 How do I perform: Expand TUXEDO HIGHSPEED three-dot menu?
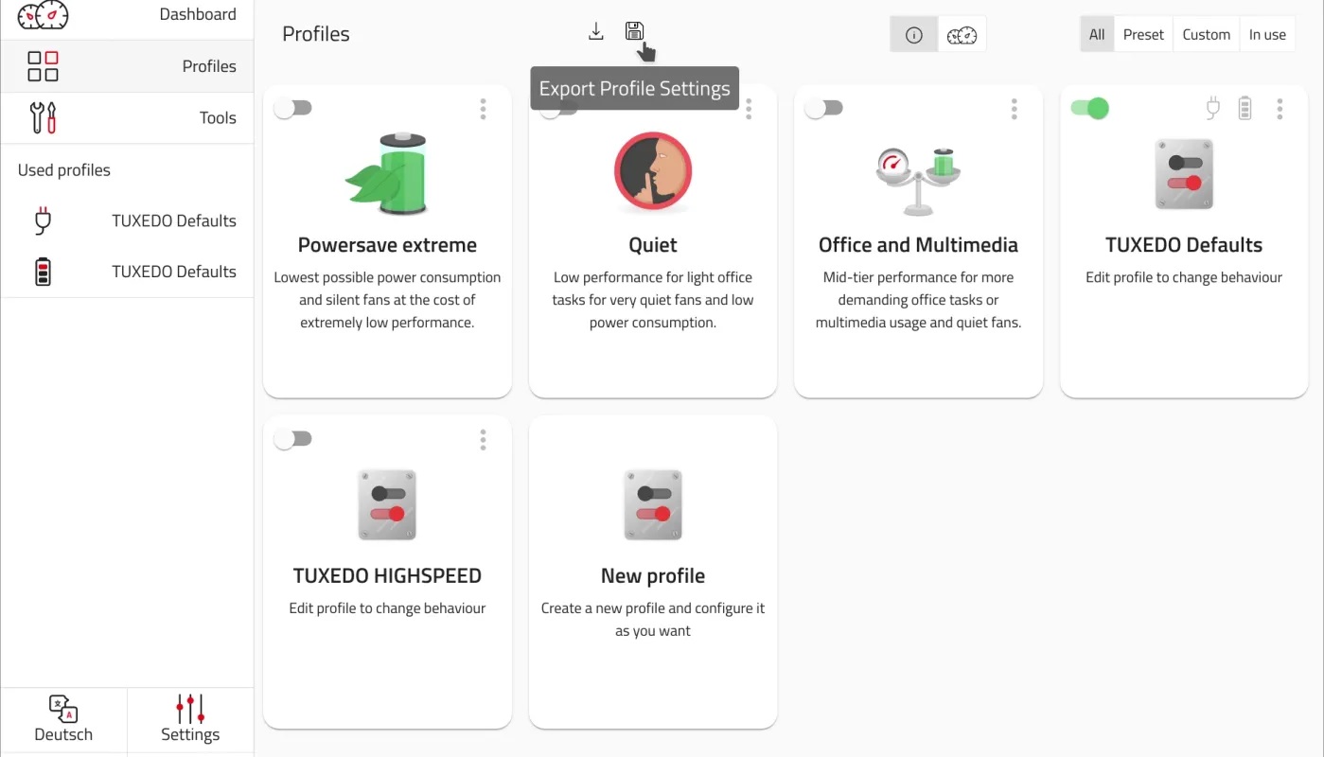coord(483,439)
